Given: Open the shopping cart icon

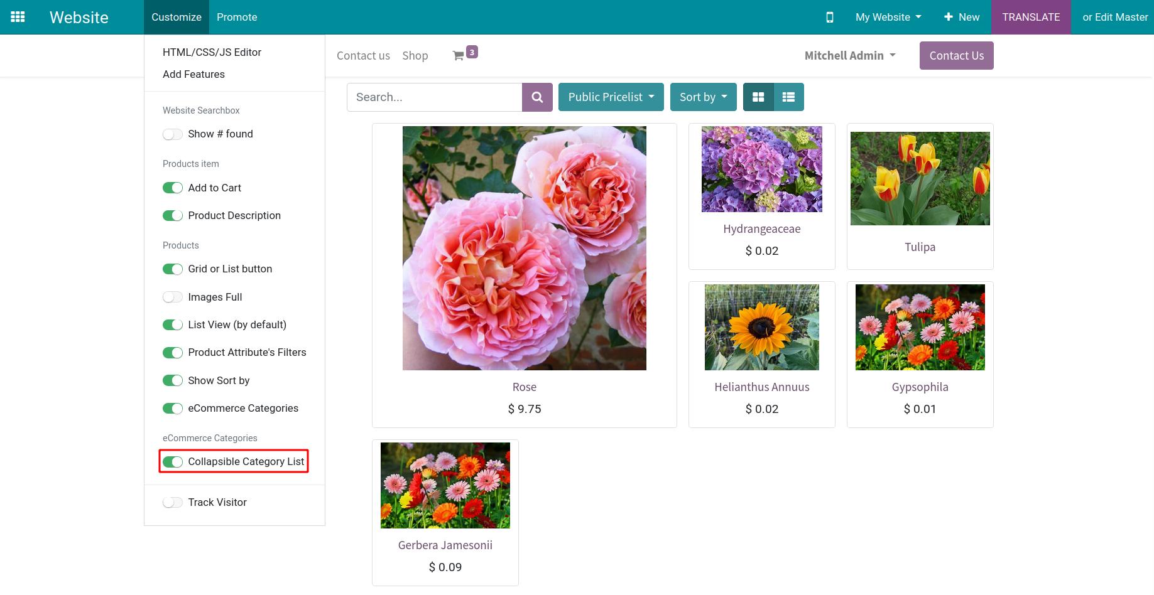Looking at the screenshot, I should pos(459,56).
